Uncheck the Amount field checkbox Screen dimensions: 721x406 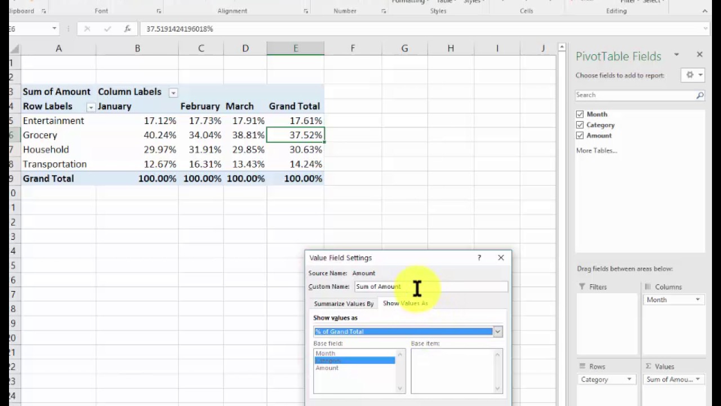(x=580, y=136)
